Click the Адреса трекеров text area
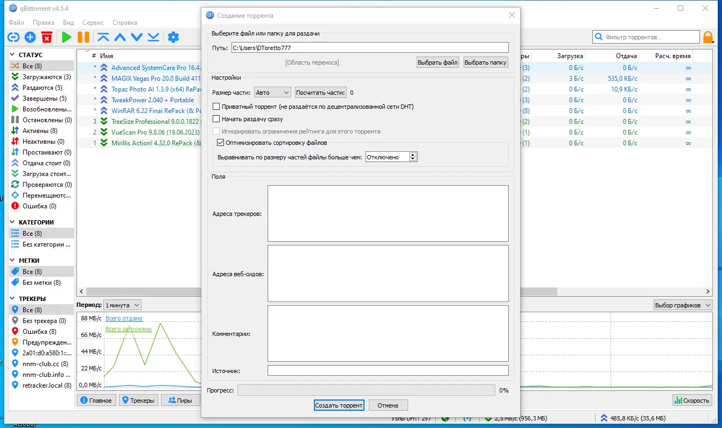 click(388, 214)
